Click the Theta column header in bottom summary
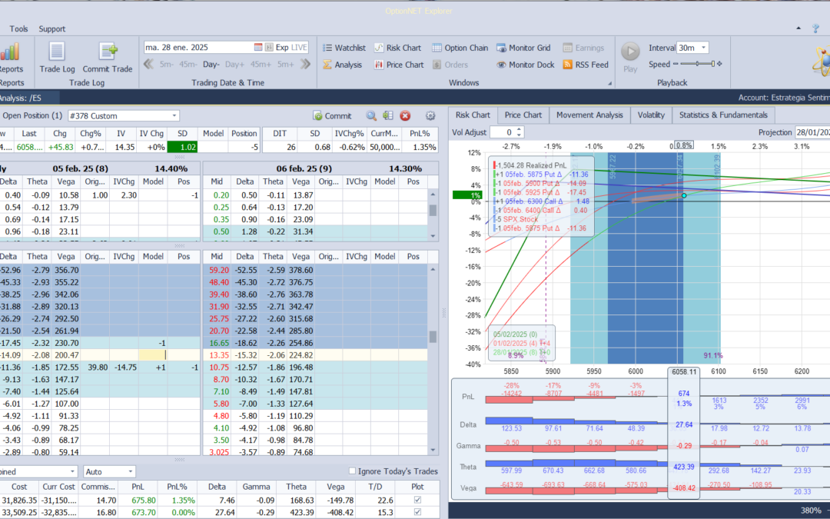The width and height of the screenshot is (830, 519). coord(296,486)
